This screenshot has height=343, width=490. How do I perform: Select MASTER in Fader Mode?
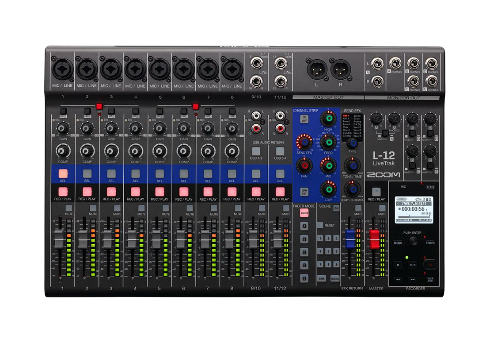point(304,213)
